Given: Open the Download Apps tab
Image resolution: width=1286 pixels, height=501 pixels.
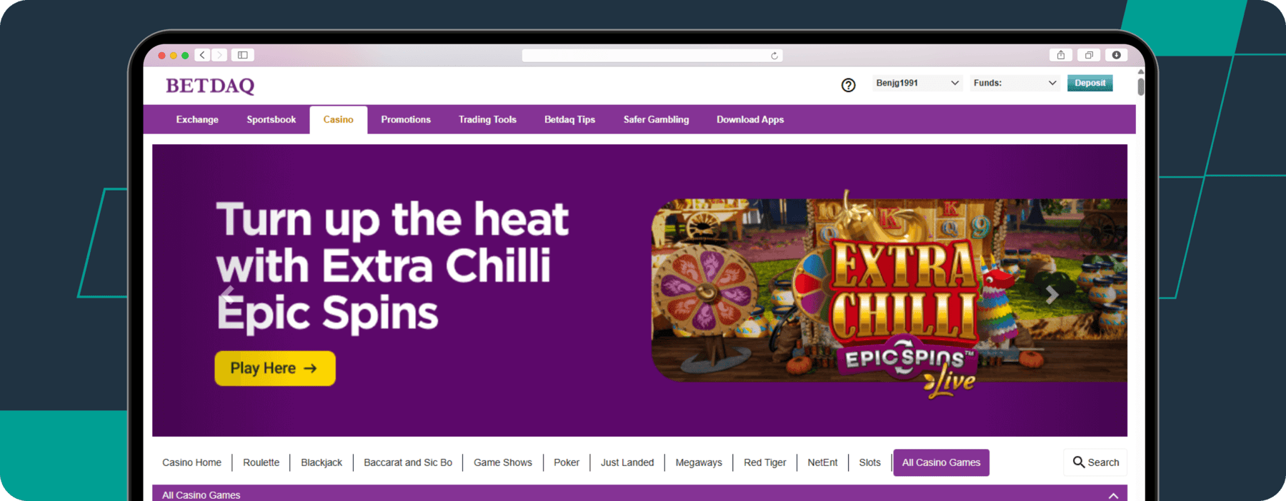Looking at the screenshot, I should 750,120.
